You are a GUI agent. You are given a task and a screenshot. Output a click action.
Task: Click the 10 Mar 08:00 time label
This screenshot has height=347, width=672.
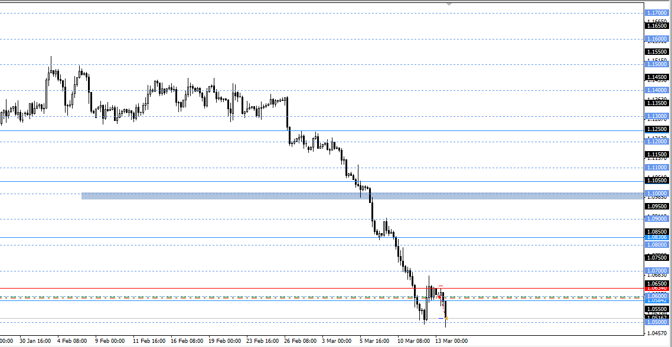413,341
